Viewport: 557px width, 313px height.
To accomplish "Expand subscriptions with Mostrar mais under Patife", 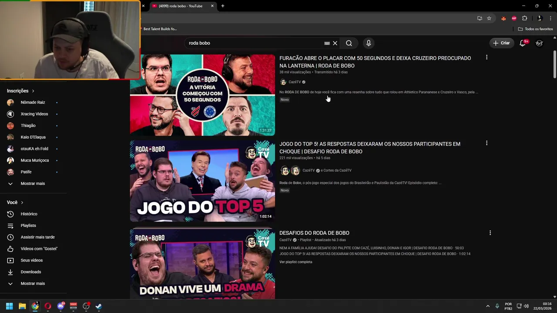I will pos(33,183).
